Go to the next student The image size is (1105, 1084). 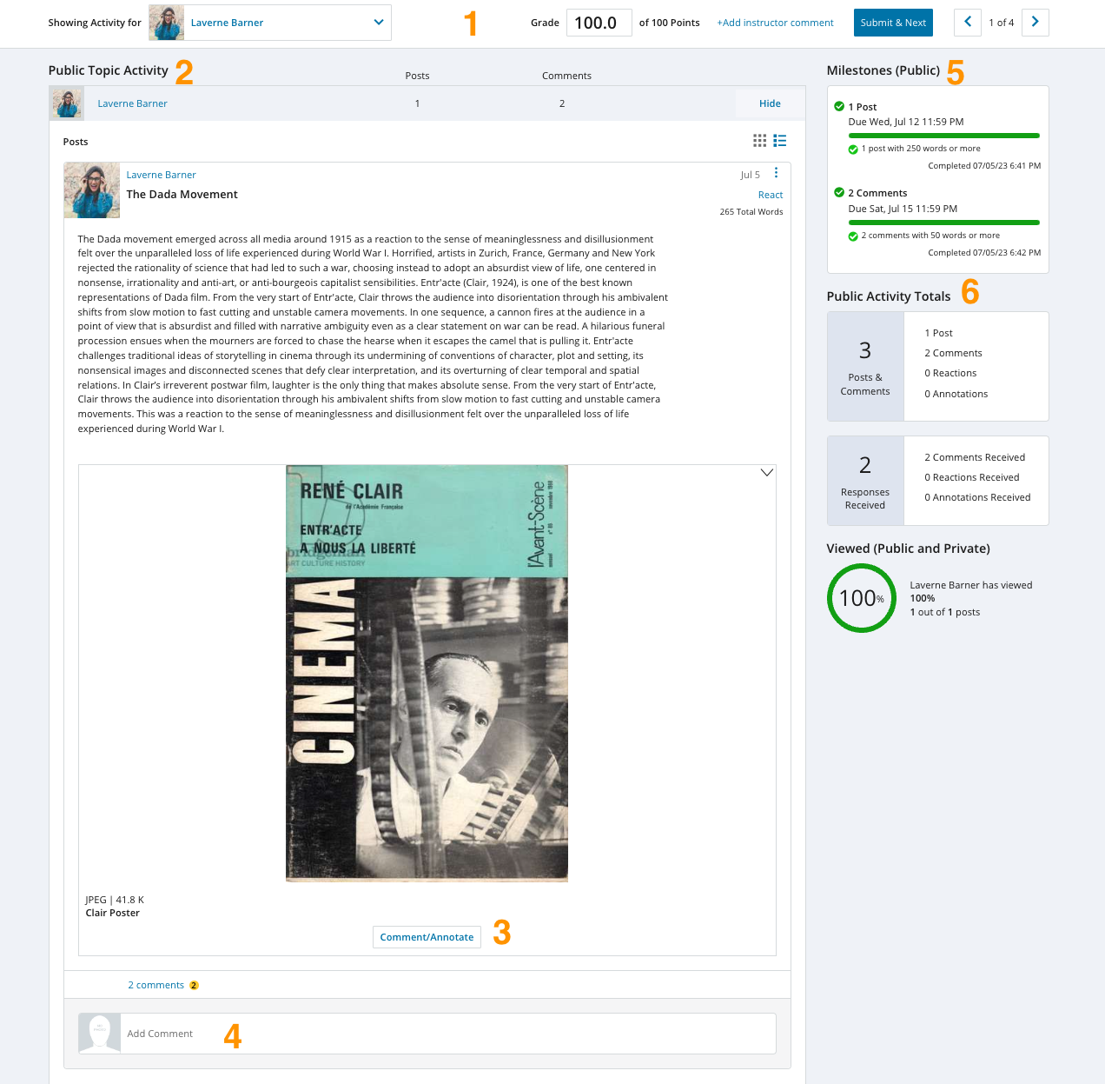pyautogui.click(x=1035, y=23)
